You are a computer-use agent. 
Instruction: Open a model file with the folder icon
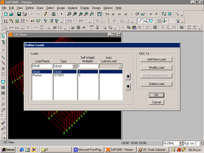[11, 14]
